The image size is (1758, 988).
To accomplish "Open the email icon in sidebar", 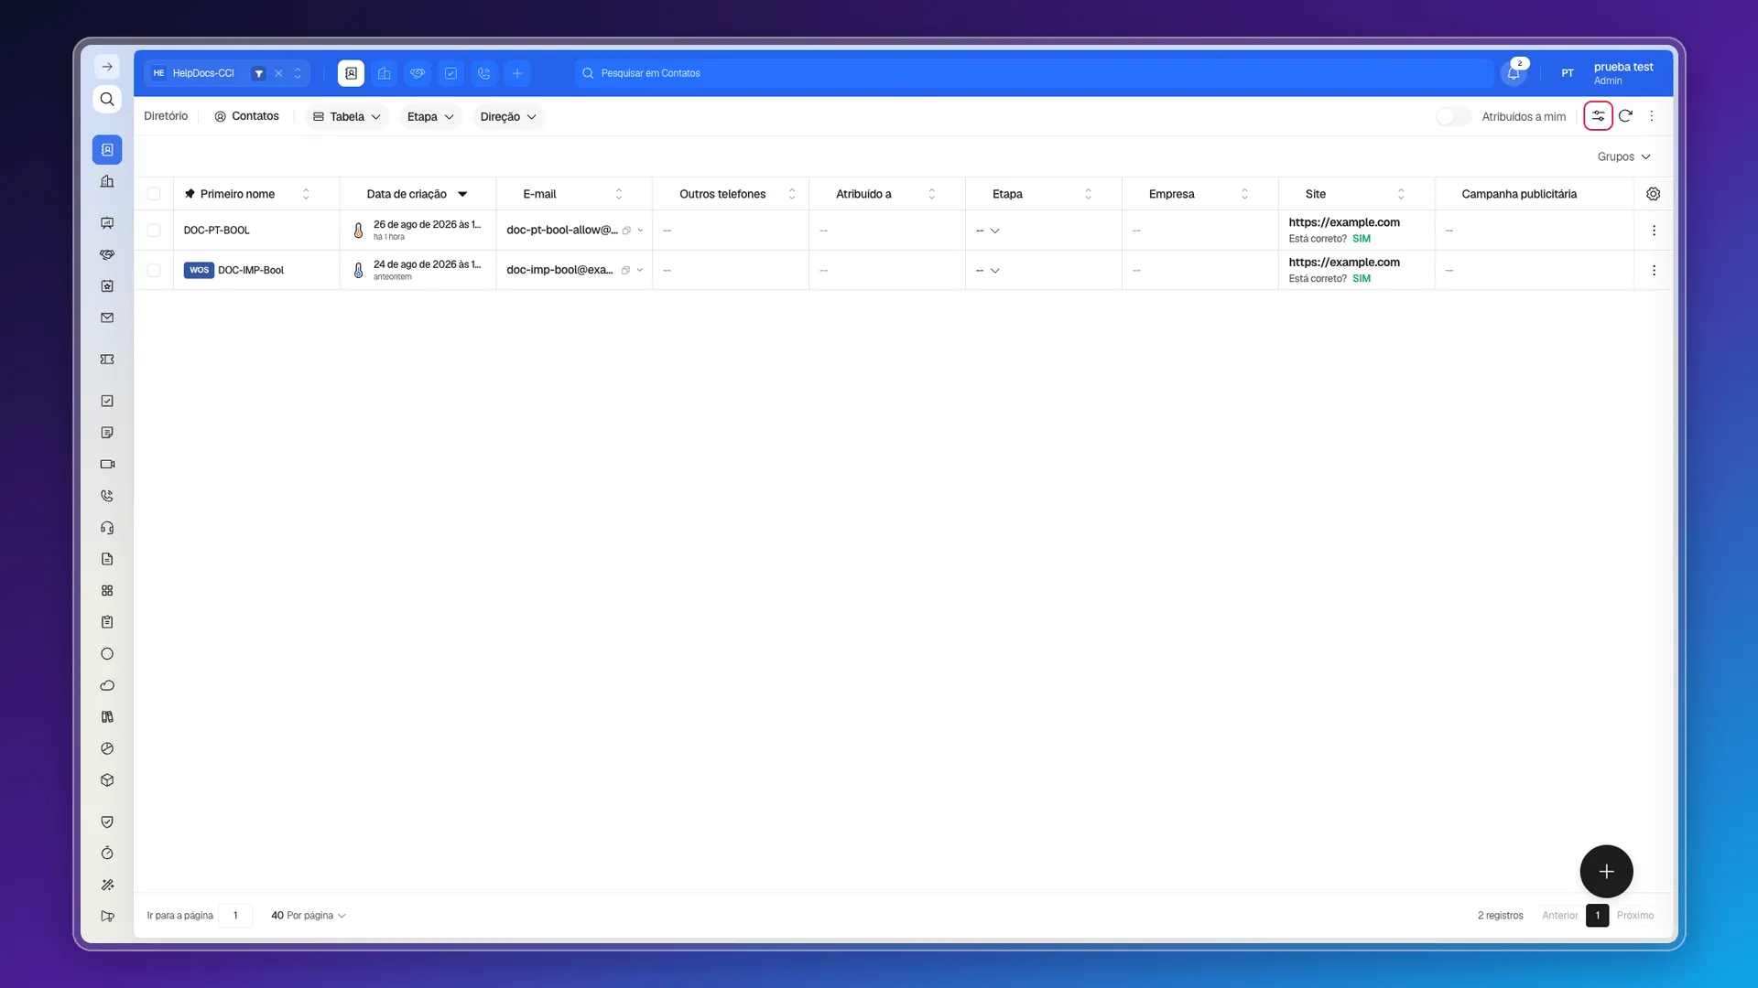I will (107, 317).
